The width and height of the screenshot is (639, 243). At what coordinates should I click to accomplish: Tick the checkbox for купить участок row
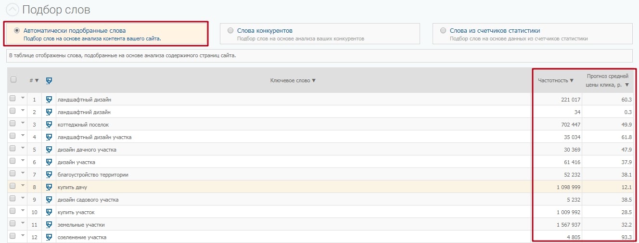[x=13, y=211]
